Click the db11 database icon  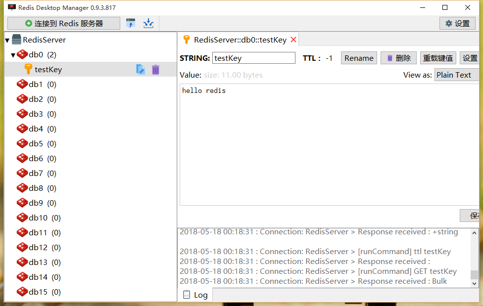pos(22,232)
